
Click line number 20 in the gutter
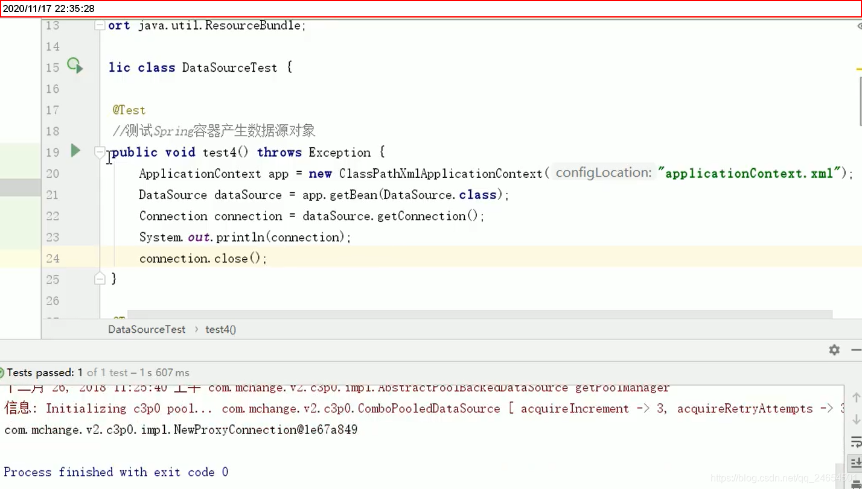coord(53,174)
